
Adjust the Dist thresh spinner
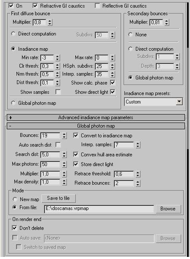pyautogui.click(x=58, y=82)
